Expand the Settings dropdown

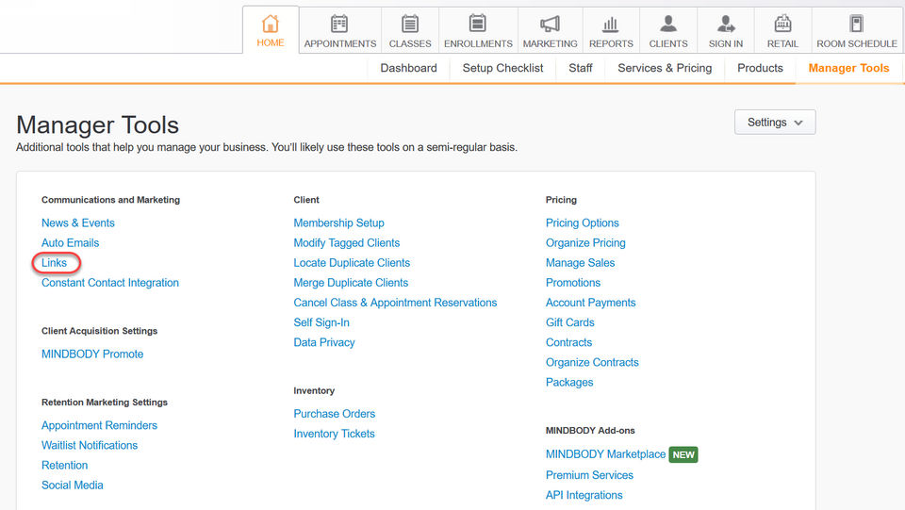[x=775, y=123]
